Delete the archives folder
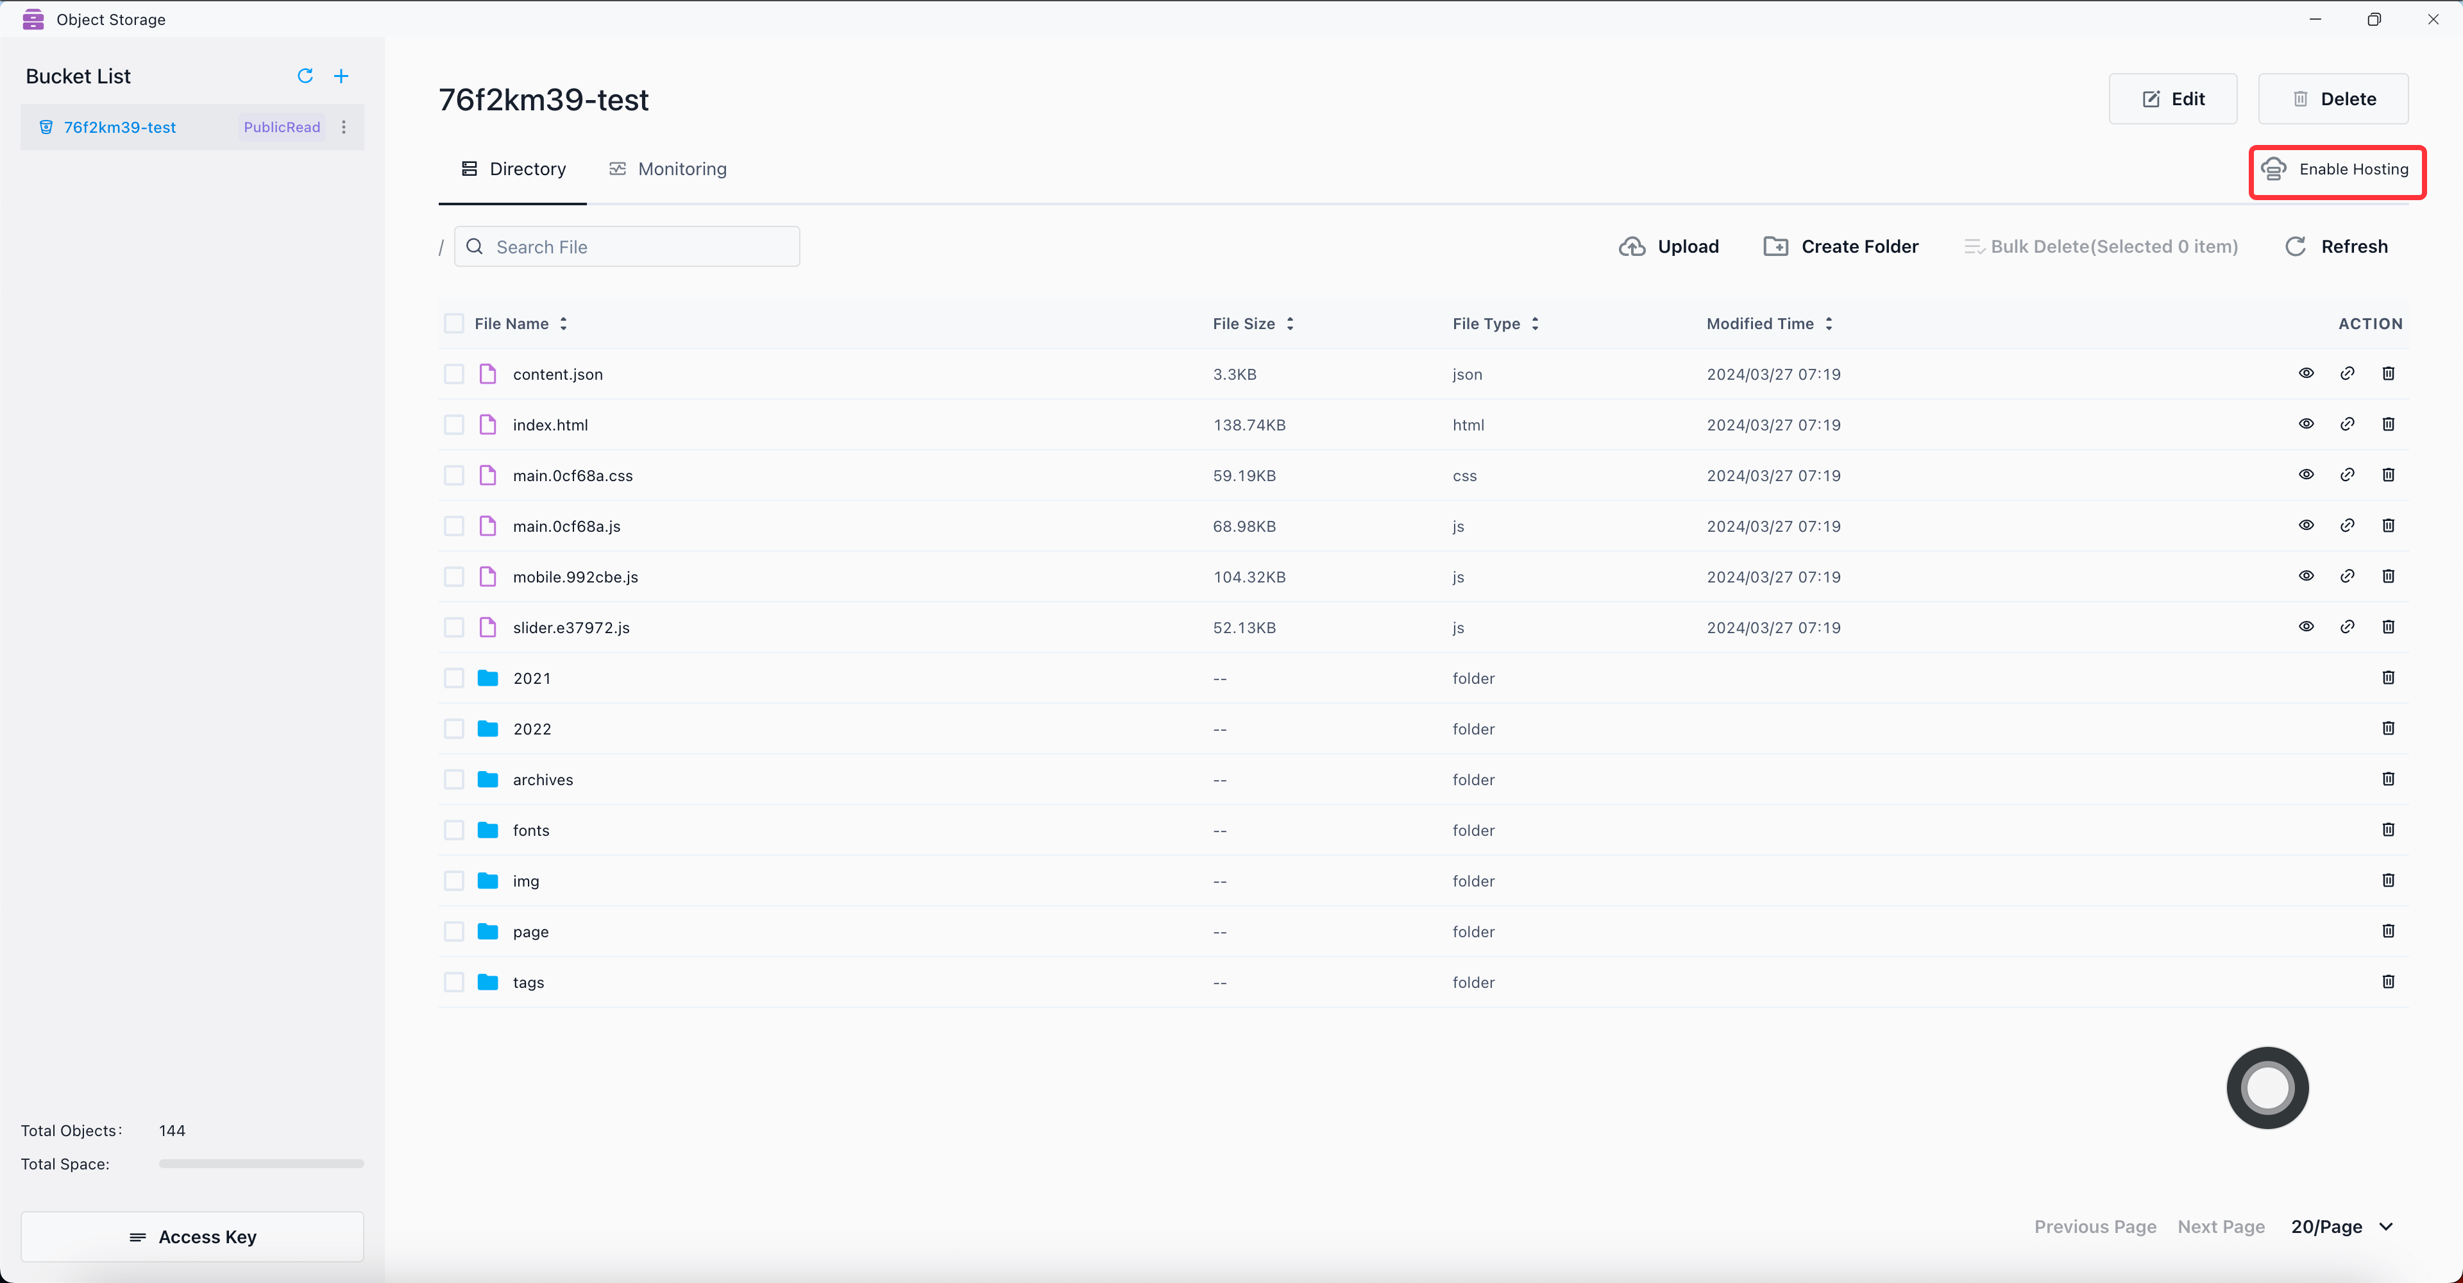 point(2389,779)
